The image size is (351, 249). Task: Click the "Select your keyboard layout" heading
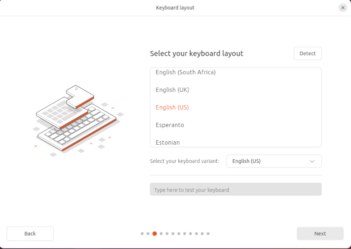pos(197,54)
